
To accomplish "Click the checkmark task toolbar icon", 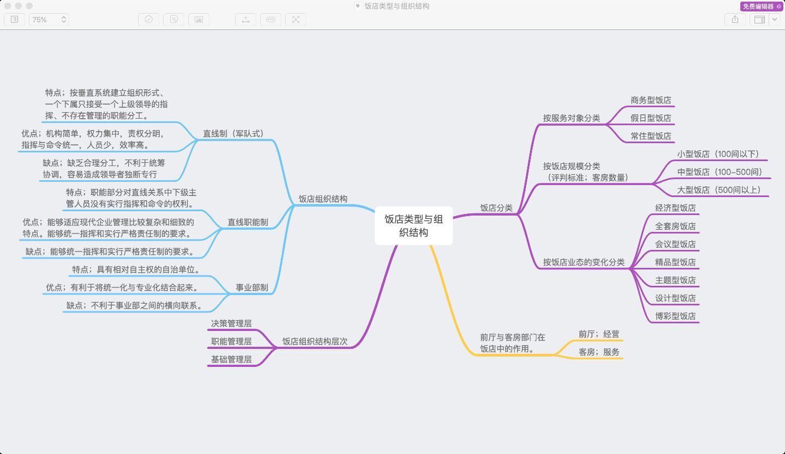I will pos(148,20).
